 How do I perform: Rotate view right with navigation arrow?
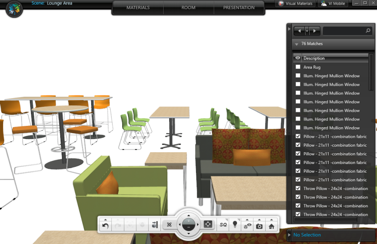[x=198, y=224]
